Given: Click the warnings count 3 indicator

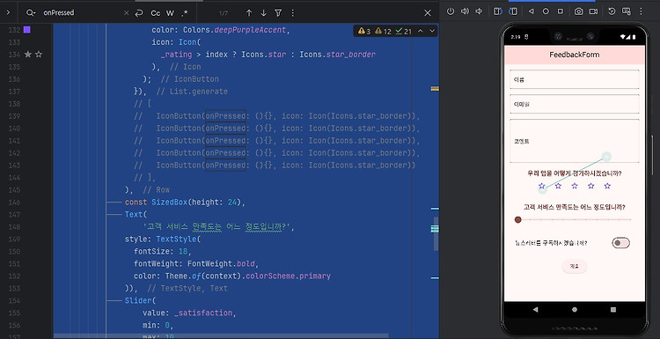Looking at the screenshot, I should [364, 31].
